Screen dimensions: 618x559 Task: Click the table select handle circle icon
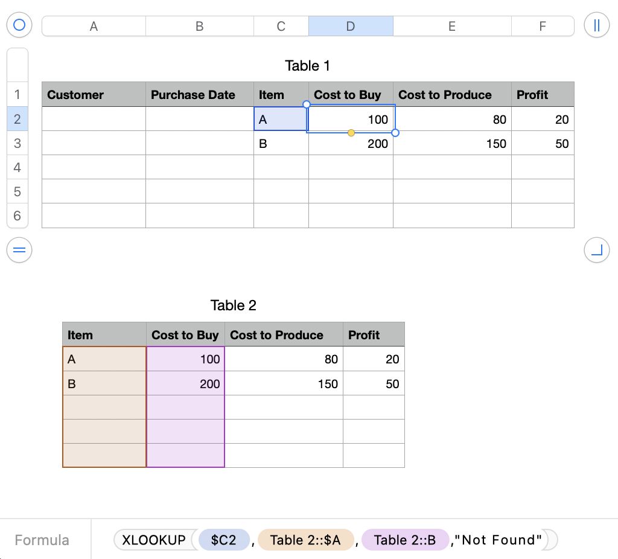point(19,25)
